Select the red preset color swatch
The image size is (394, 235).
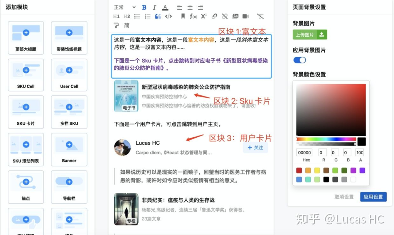(299, 171)
